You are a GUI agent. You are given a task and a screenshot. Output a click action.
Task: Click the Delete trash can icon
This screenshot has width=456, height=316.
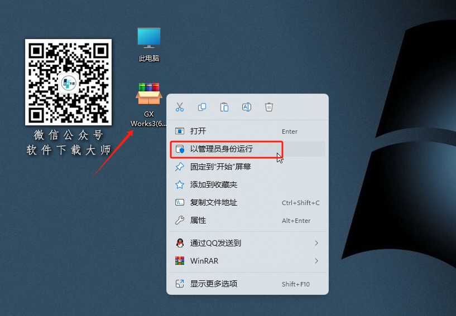[x=269, y=107]
